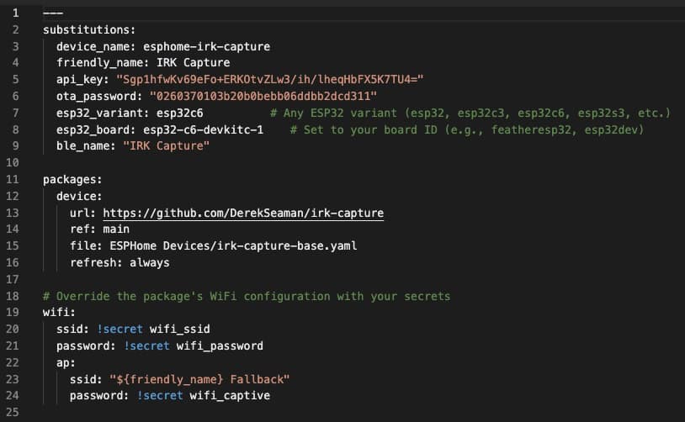Open the github.com/DerekSeaman/irk-capture URL
The image size is (685, 422).
[x=242, y=213]
